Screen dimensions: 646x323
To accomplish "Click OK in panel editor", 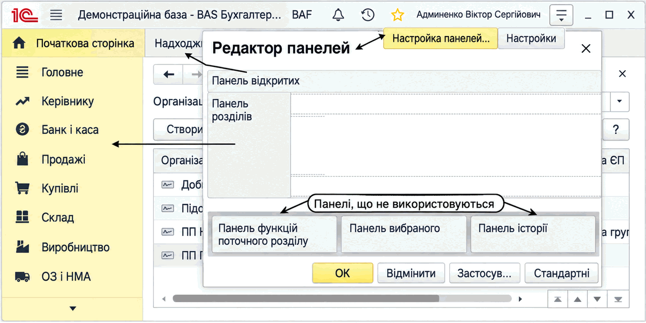I will tap(343, 274).
